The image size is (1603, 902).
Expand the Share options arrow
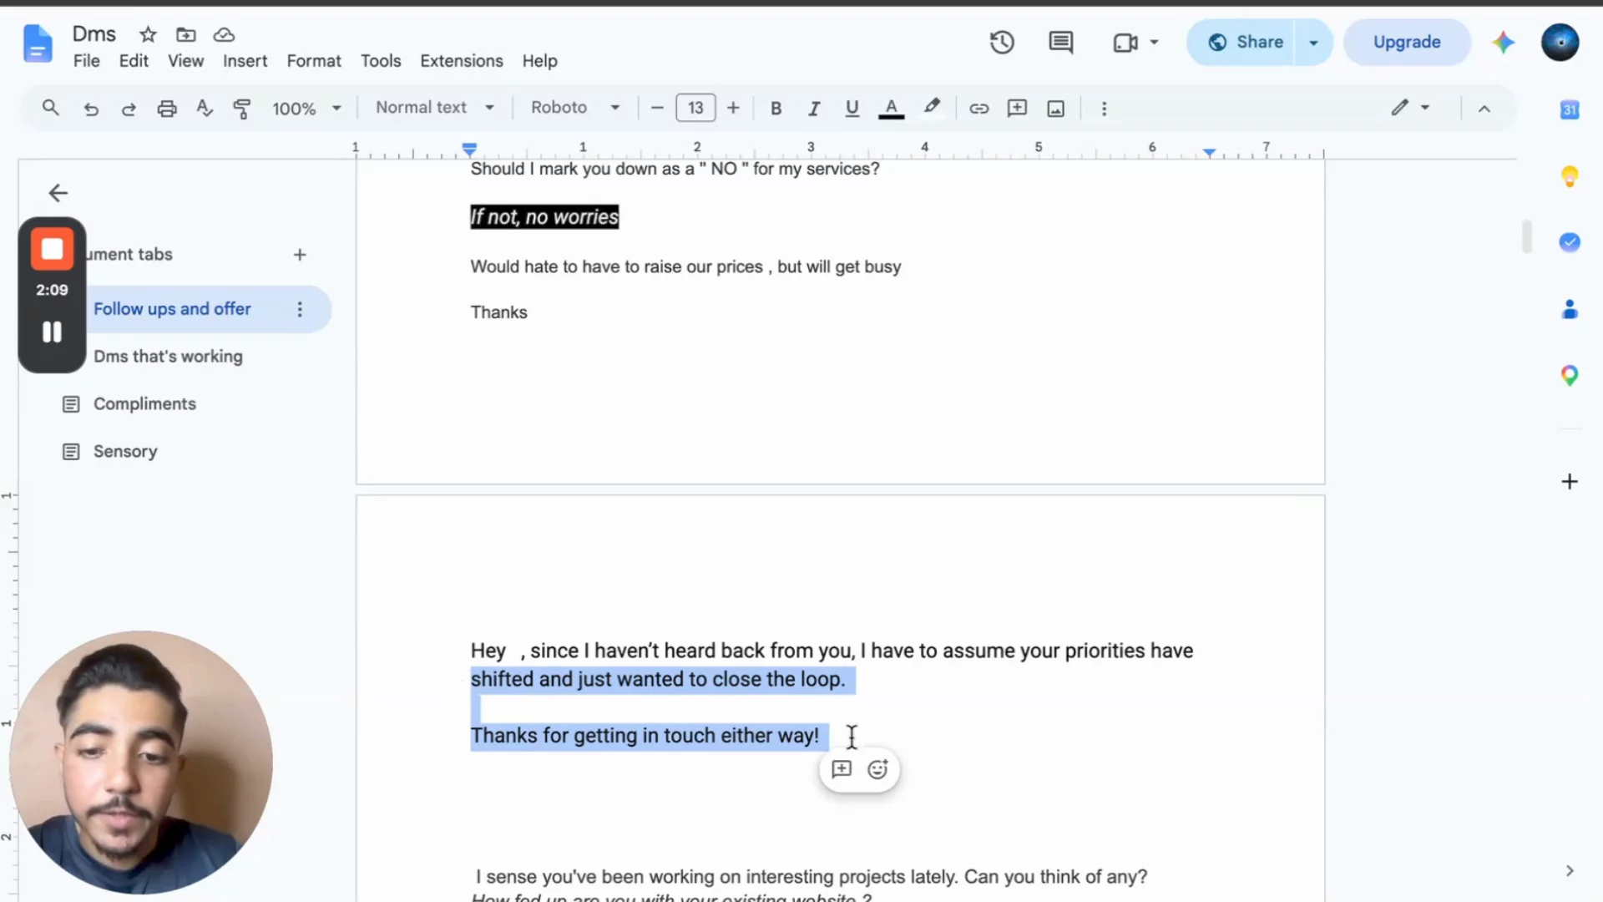(1313, 43)
